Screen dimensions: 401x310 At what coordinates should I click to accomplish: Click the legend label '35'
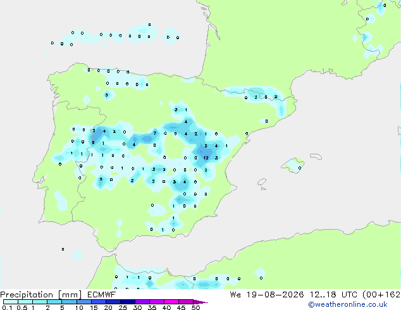pyautogui.click(x=152, y=307)
